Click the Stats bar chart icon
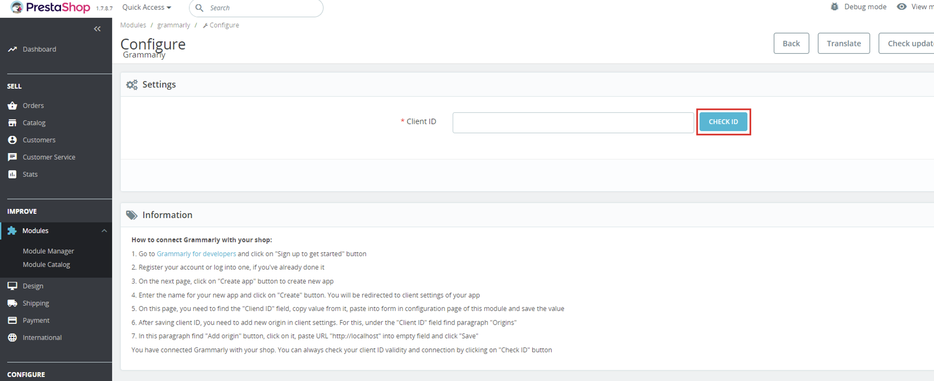 [12, 174]
